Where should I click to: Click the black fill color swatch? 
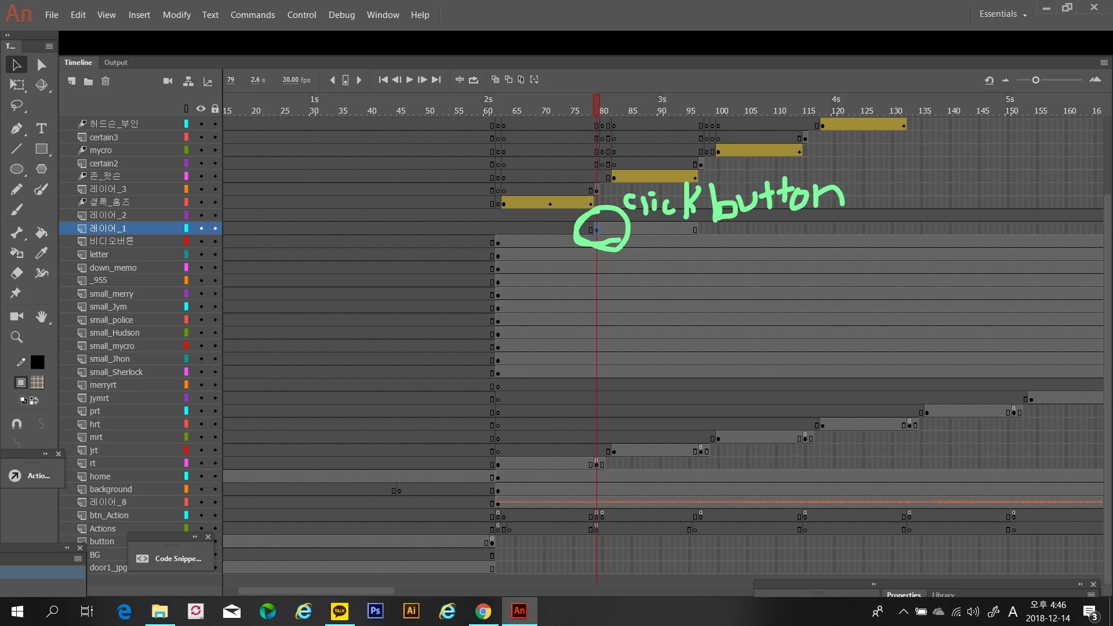tap(37, 362)
